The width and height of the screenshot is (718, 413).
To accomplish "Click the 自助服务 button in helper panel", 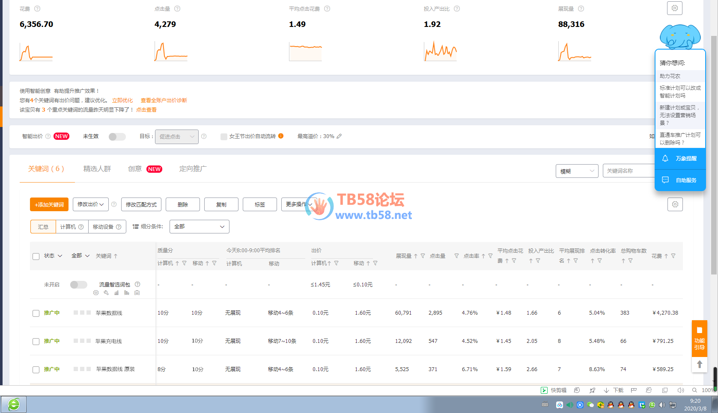I will [x=680, y=180].
